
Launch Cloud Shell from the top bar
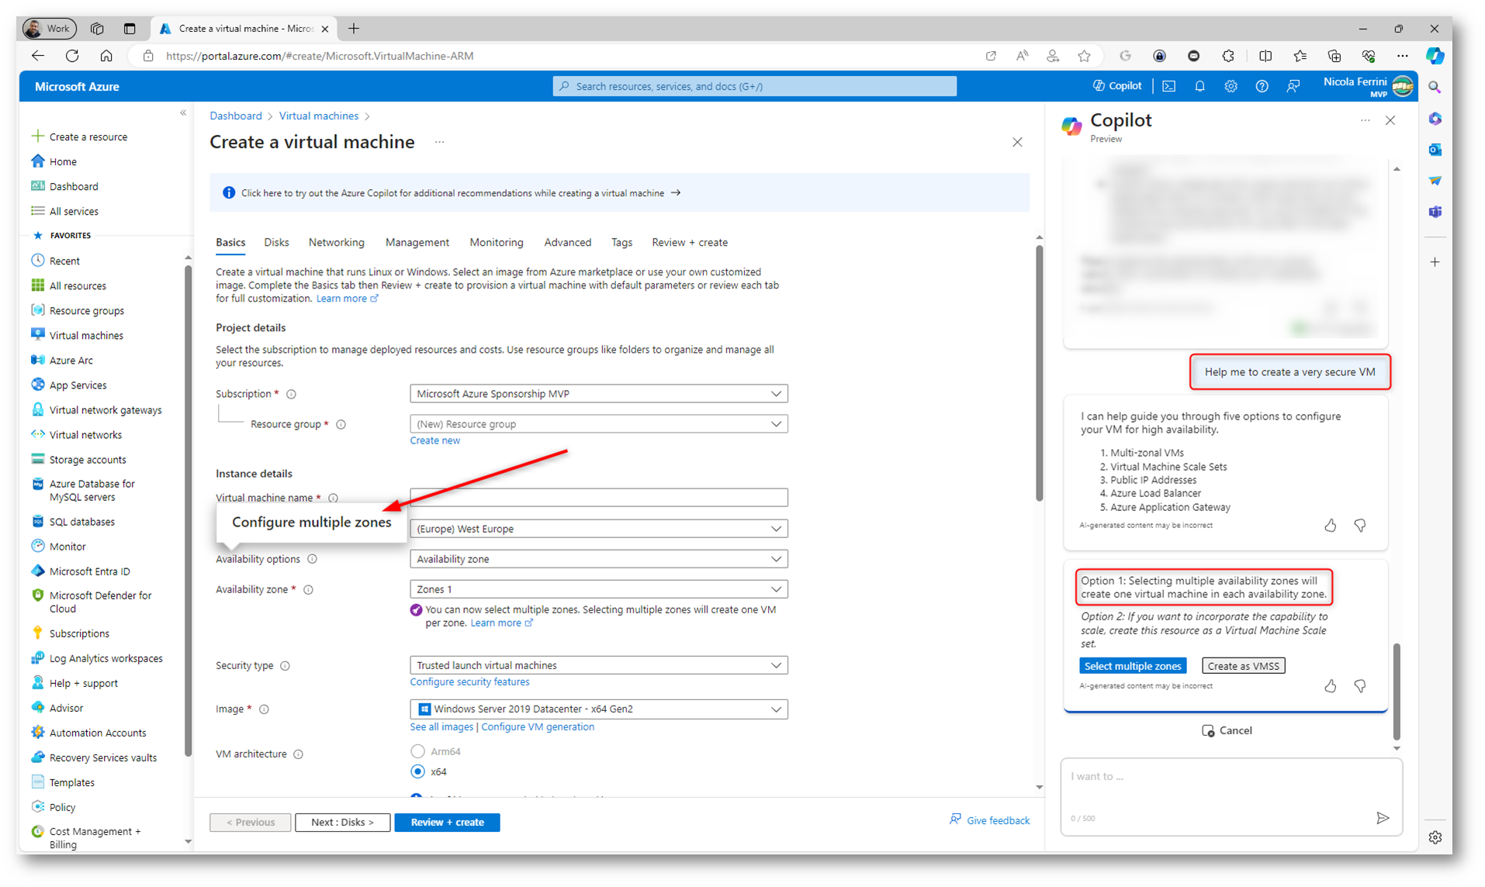[1169, 86]
